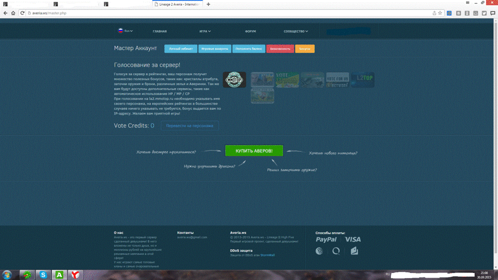Image resolution: width=498 pixels, height=280 pixels.
Task: Open the ICQ flower taskbar icon
Action: pos(27,275)
